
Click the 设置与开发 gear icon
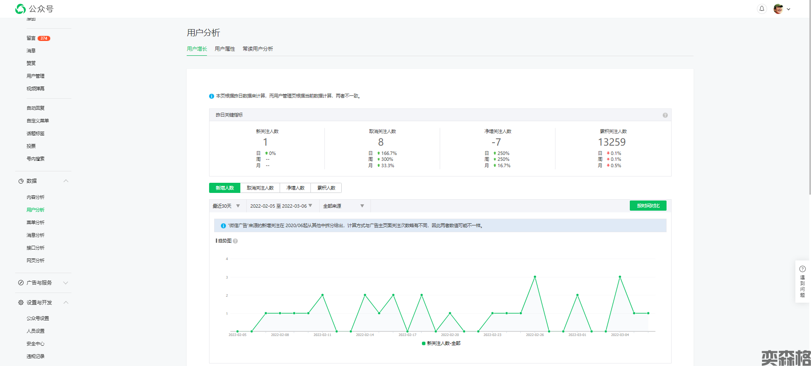tap(21, 303)
